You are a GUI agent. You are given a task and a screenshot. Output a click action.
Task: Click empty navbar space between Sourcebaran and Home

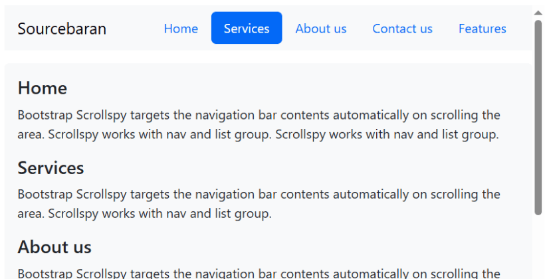point(133,29)
